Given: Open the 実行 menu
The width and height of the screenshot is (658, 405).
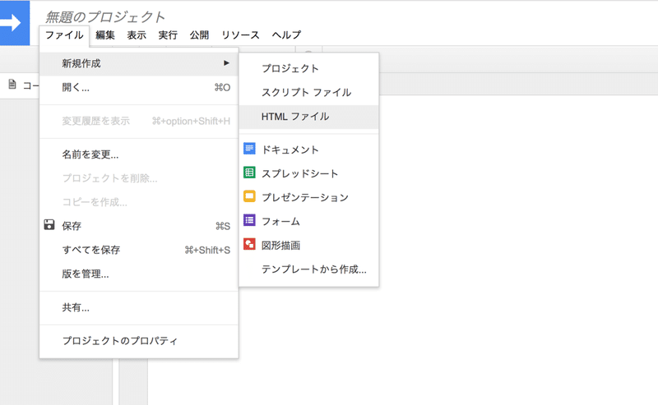Looking at the screenshot, I should [168, 35].
